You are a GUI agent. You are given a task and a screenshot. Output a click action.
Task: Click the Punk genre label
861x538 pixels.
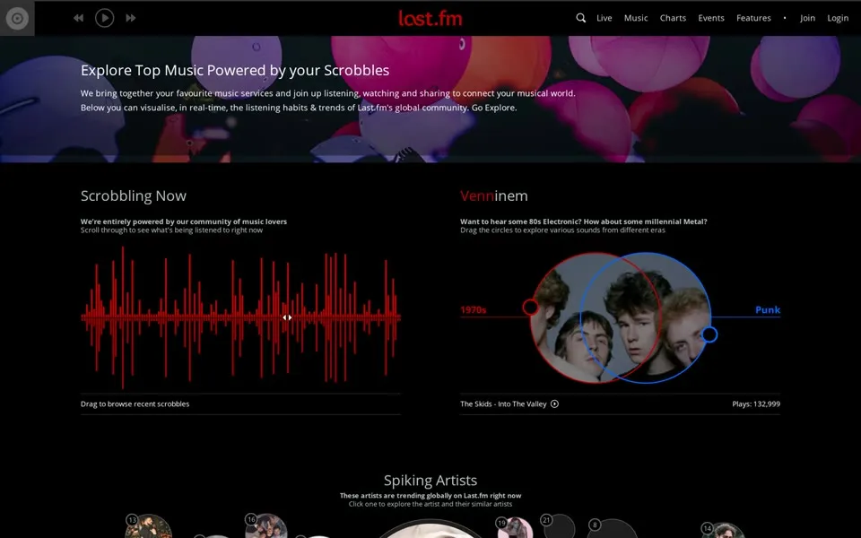pos(768,309)
